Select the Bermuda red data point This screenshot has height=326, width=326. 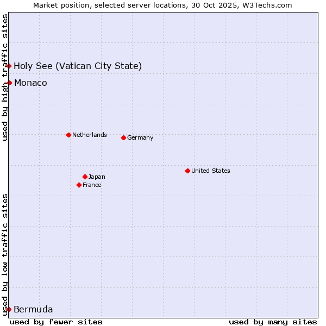pos(9,310)
